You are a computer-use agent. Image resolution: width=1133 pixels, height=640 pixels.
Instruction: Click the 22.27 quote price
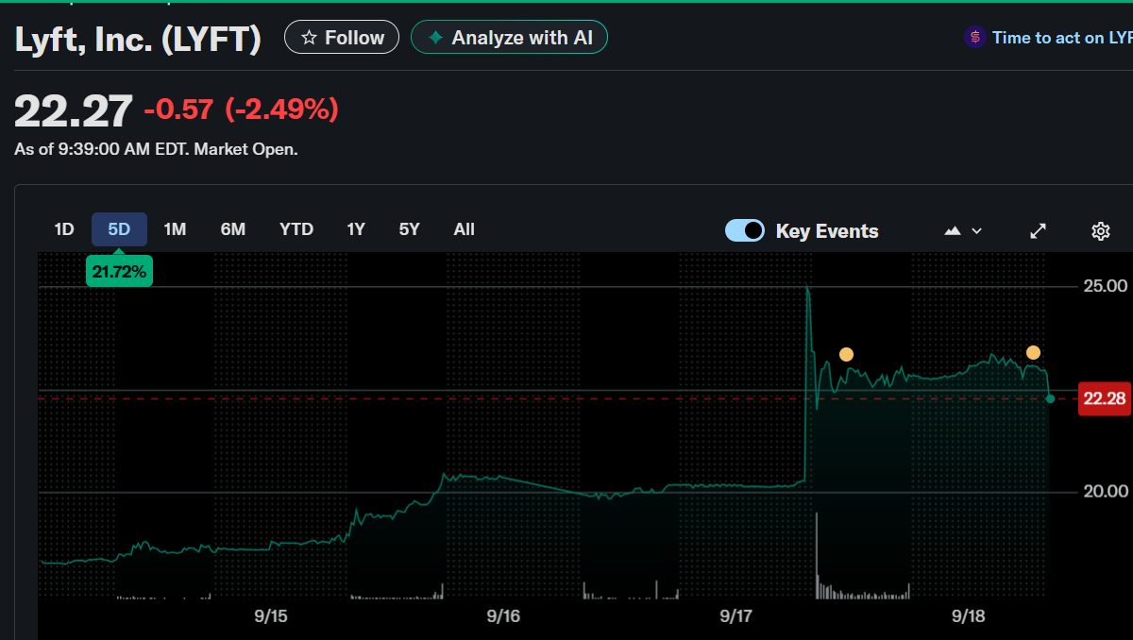(74, 111)
